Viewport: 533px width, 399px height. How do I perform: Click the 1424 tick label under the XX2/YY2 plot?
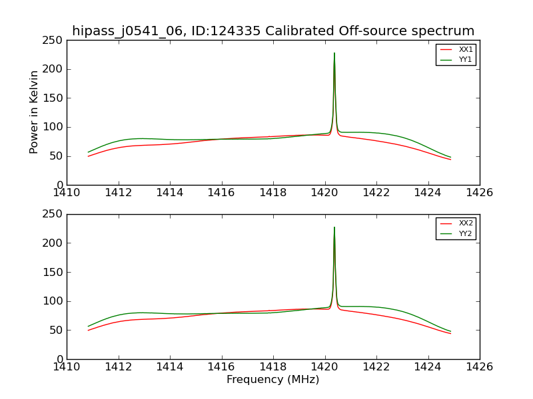point(428,367)
